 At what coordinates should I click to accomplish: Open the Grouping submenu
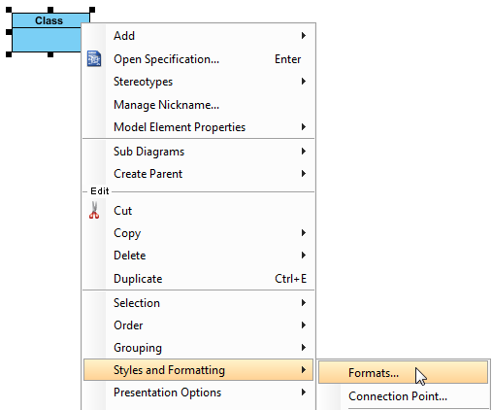(x=198, y=348)
